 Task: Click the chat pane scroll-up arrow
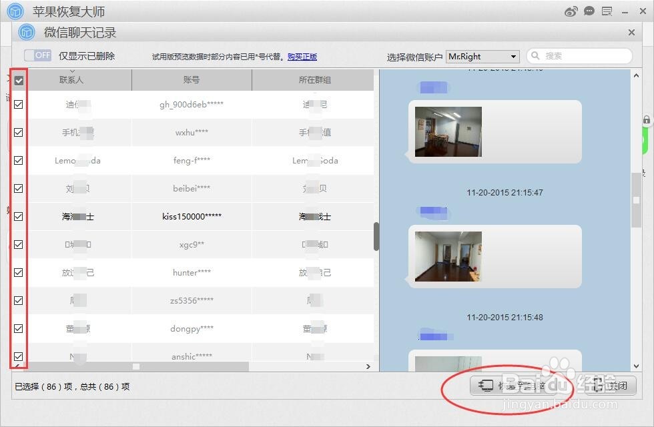point(636,76)
